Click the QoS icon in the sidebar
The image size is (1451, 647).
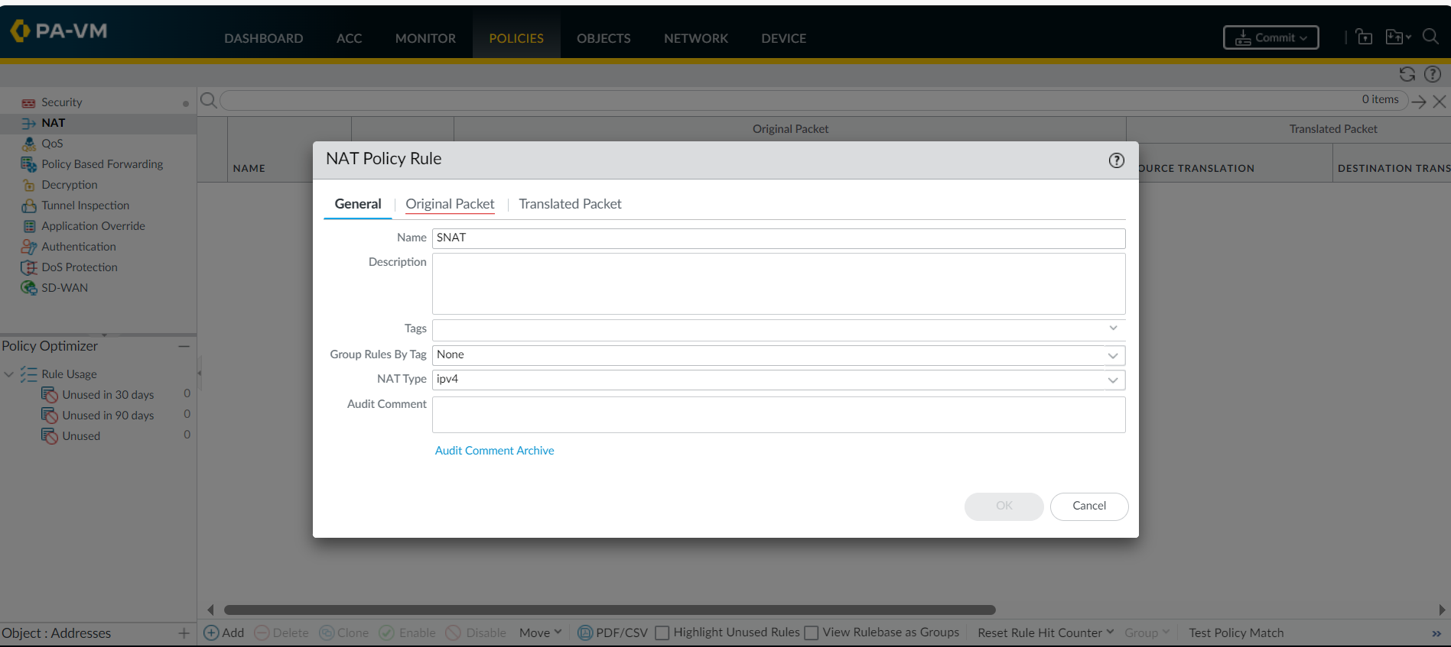tap(28, 144)
